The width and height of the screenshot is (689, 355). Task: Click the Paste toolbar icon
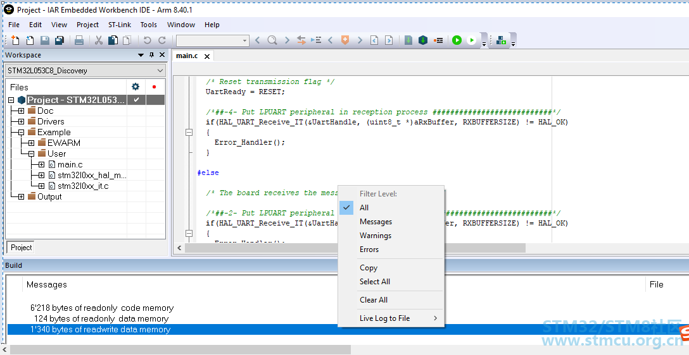point(127,40)
